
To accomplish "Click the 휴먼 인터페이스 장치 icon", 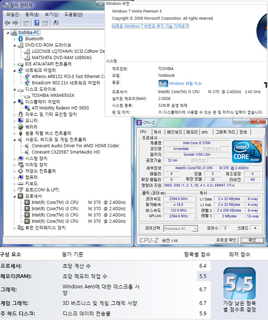I will click(21, 228).
